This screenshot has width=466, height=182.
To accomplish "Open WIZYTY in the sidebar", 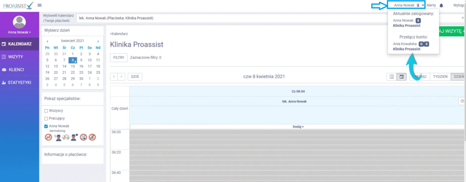I will click(x=16, y=56).
